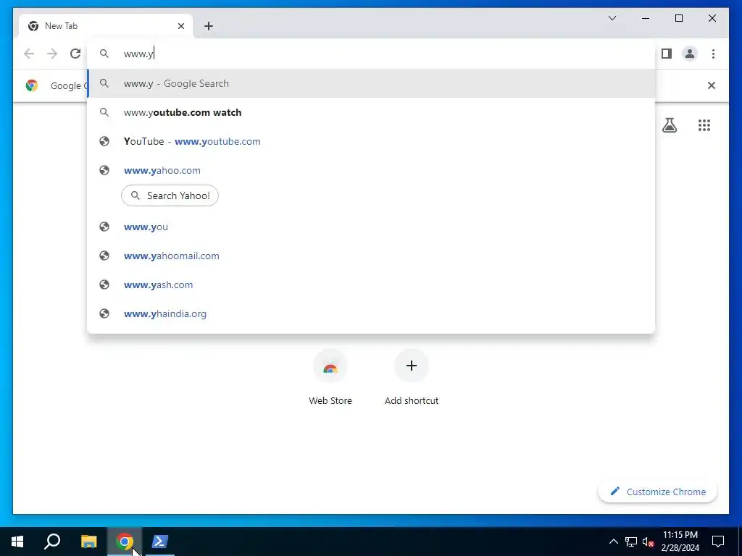
Task: Click the Chrome taskbar icon
Action: click(x=125, y=542)
